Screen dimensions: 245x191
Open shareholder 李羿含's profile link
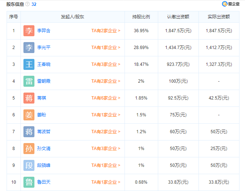point(44,31)
